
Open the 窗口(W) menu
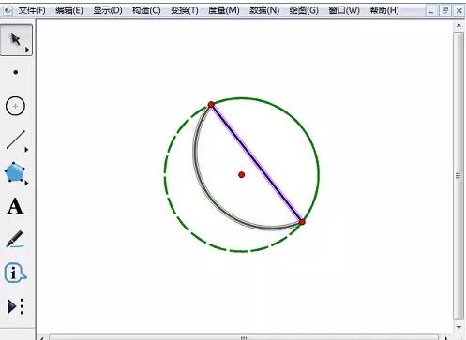tap(344, 10)
